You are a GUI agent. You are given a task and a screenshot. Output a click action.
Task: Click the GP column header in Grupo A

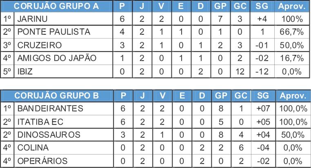[220, 7]
